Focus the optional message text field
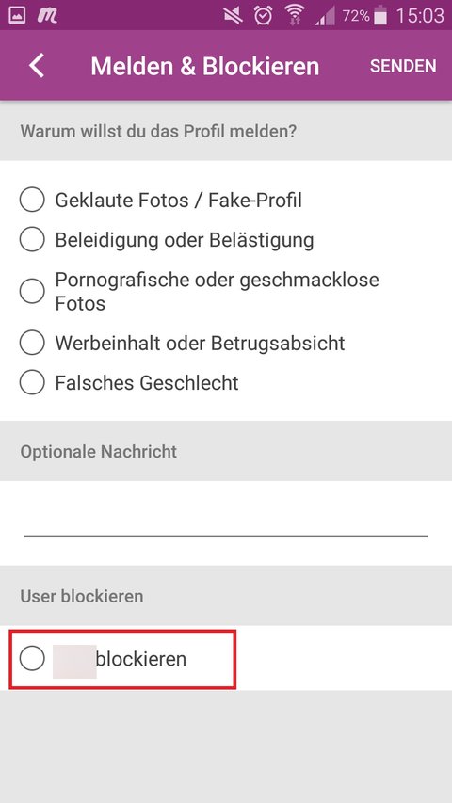The width and height of the screenshot is (452, 803). coord(226,522)
